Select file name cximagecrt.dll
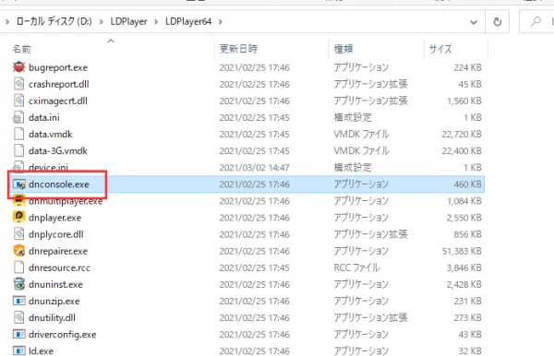 pos(58,101)
